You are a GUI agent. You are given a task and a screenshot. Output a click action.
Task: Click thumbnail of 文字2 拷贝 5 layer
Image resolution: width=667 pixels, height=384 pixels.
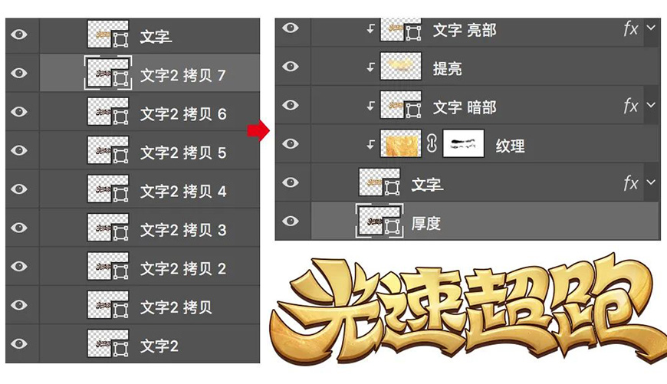coord(108,150)
